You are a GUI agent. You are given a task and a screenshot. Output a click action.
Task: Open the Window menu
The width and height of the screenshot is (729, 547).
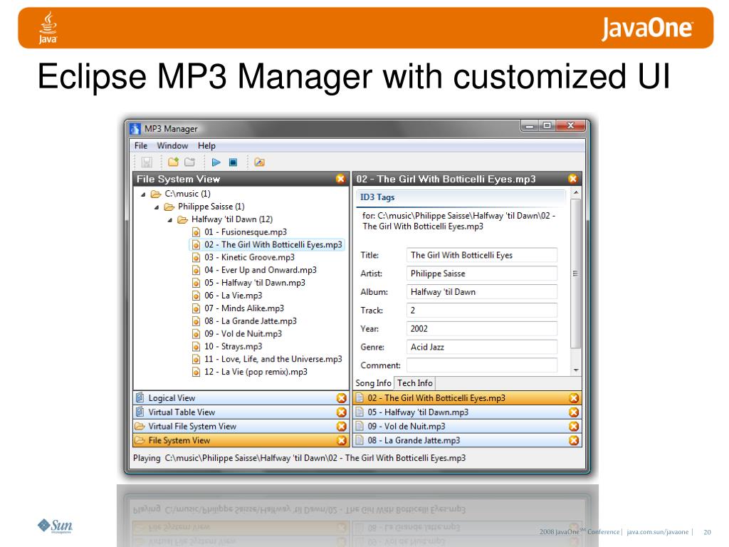coord(172,145)
